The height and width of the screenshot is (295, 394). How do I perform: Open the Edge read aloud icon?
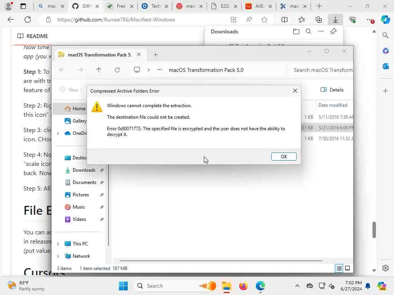249,20
